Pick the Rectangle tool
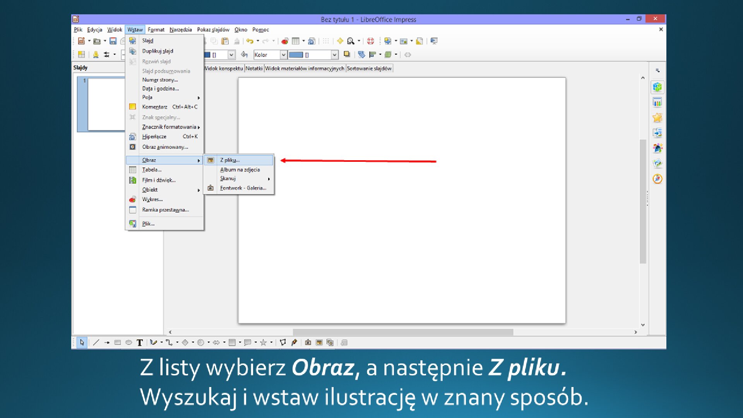 117,342
